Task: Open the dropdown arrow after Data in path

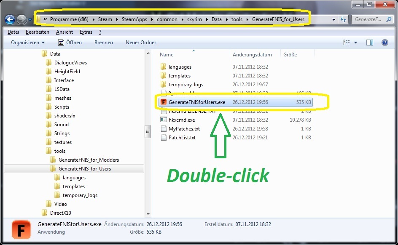Action: click(x=226, y=19)
